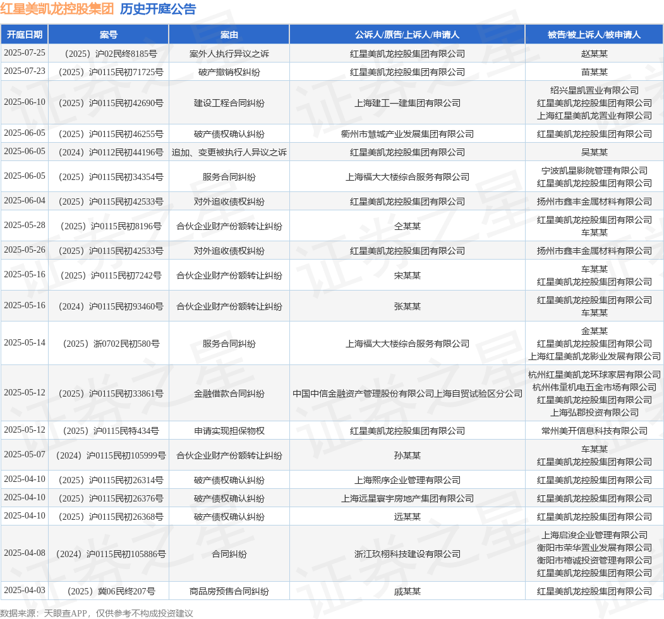
Task: Click defendant 苗某某
Action: (594, 72)
